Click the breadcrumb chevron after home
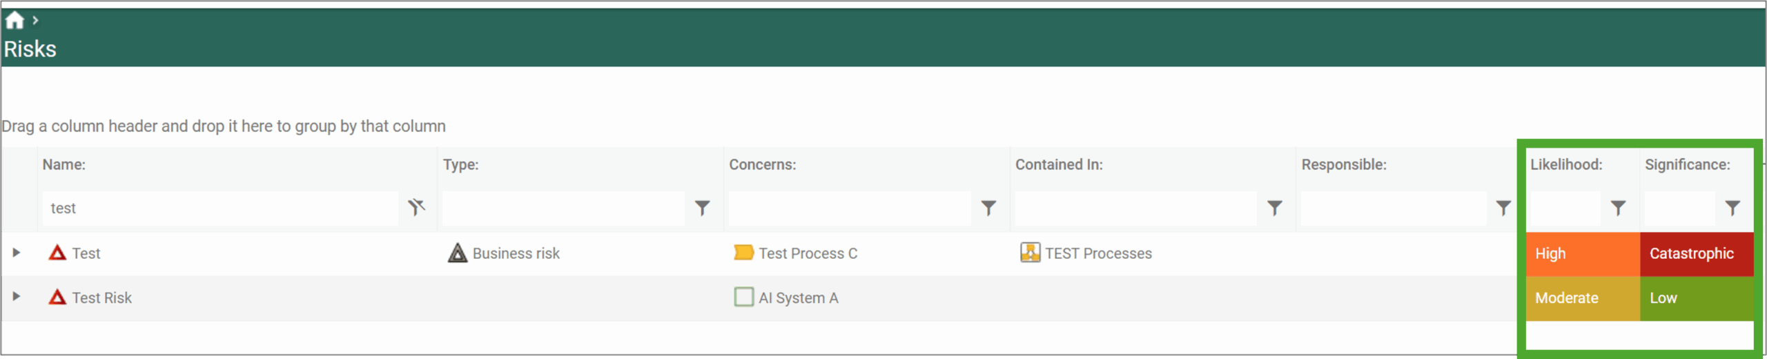Viewport: 1767px width, 359px height. pos(35,21)
